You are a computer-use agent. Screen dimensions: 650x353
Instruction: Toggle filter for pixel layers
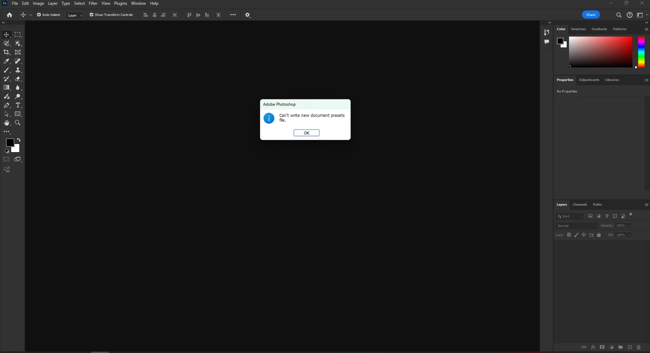point(590,216)
